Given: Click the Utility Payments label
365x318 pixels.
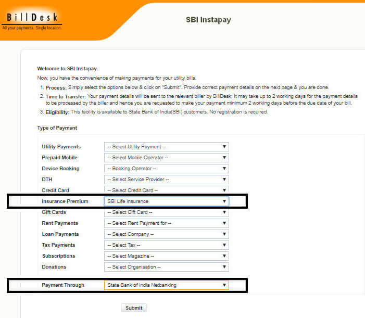Looking at the screenshot, I should (x=61, y=147).
